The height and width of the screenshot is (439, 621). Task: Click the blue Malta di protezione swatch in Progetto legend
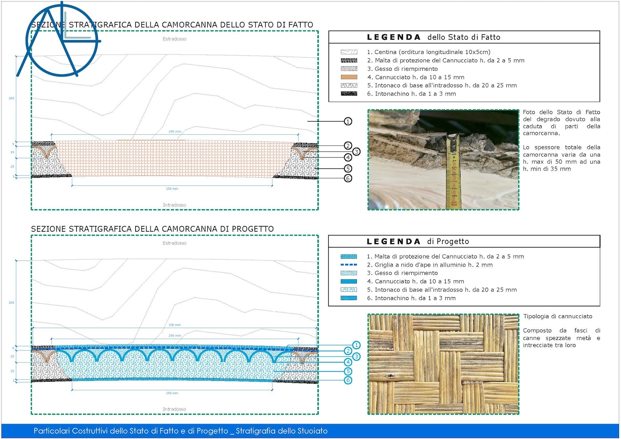349,257
